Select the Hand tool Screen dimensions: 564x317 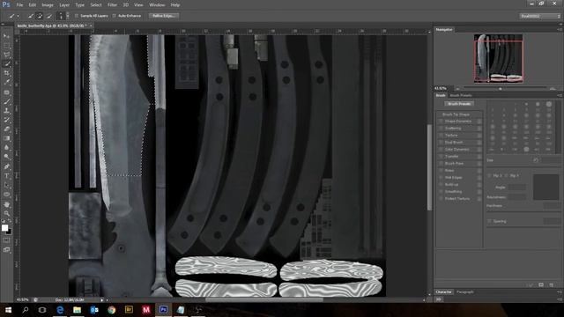(6, 204)
